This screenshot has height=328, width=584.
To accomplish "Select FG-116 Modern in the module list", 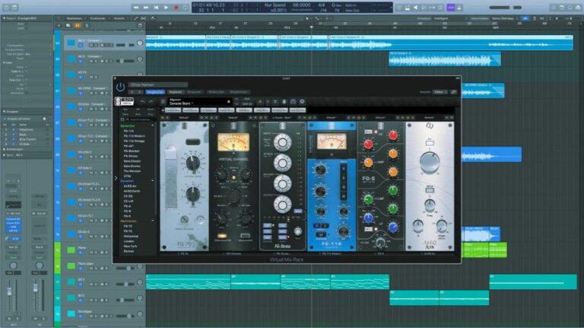I will 134,136.
